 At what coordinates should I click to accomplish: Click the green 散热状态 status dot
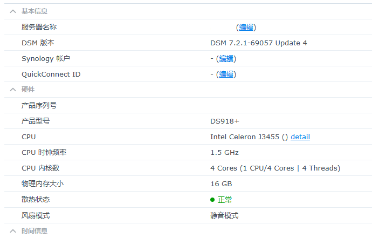coord(212,200)
